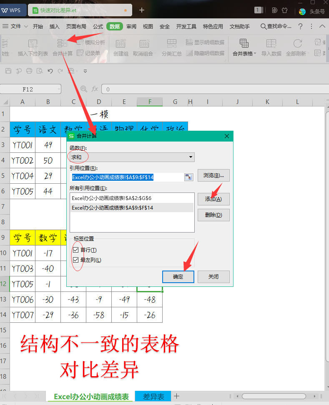Viewport: 329px width, 405px height.
Task: Click the skin shirt icon in title bar
Action: click(285, 10)
